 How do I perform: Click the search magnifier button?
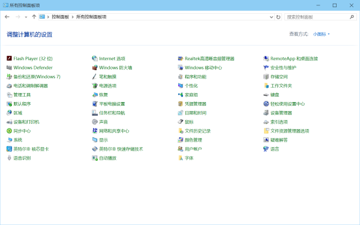click(x=352, y=17)
